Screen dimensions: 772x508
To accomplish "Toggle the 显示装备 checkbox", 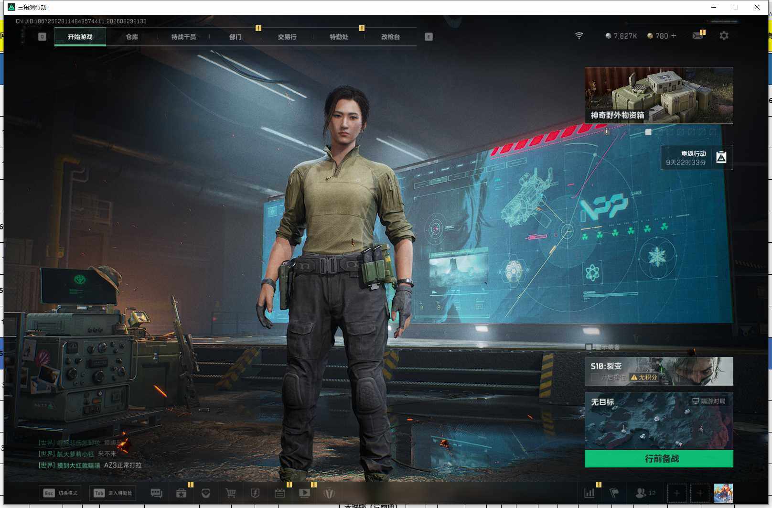I will tap(589, 347).
